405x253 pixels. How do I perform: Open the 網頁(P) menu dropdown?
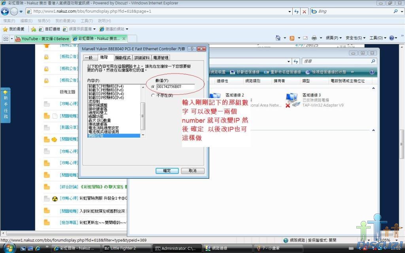(x=334, y=38)
